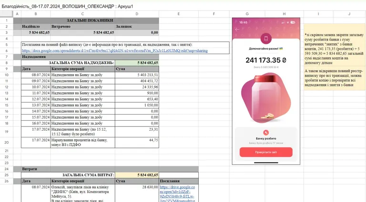This screenshot has height=202, width=366.
Task: Select the date cell 08.07.2024 in row 10
Action: tap(35, 75)
